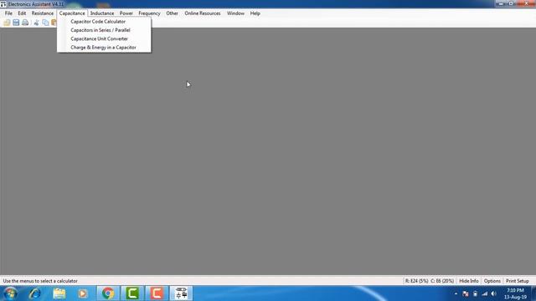The image size is (536, 301).
Task: Open the Power menu
Action: coord(126,13)
